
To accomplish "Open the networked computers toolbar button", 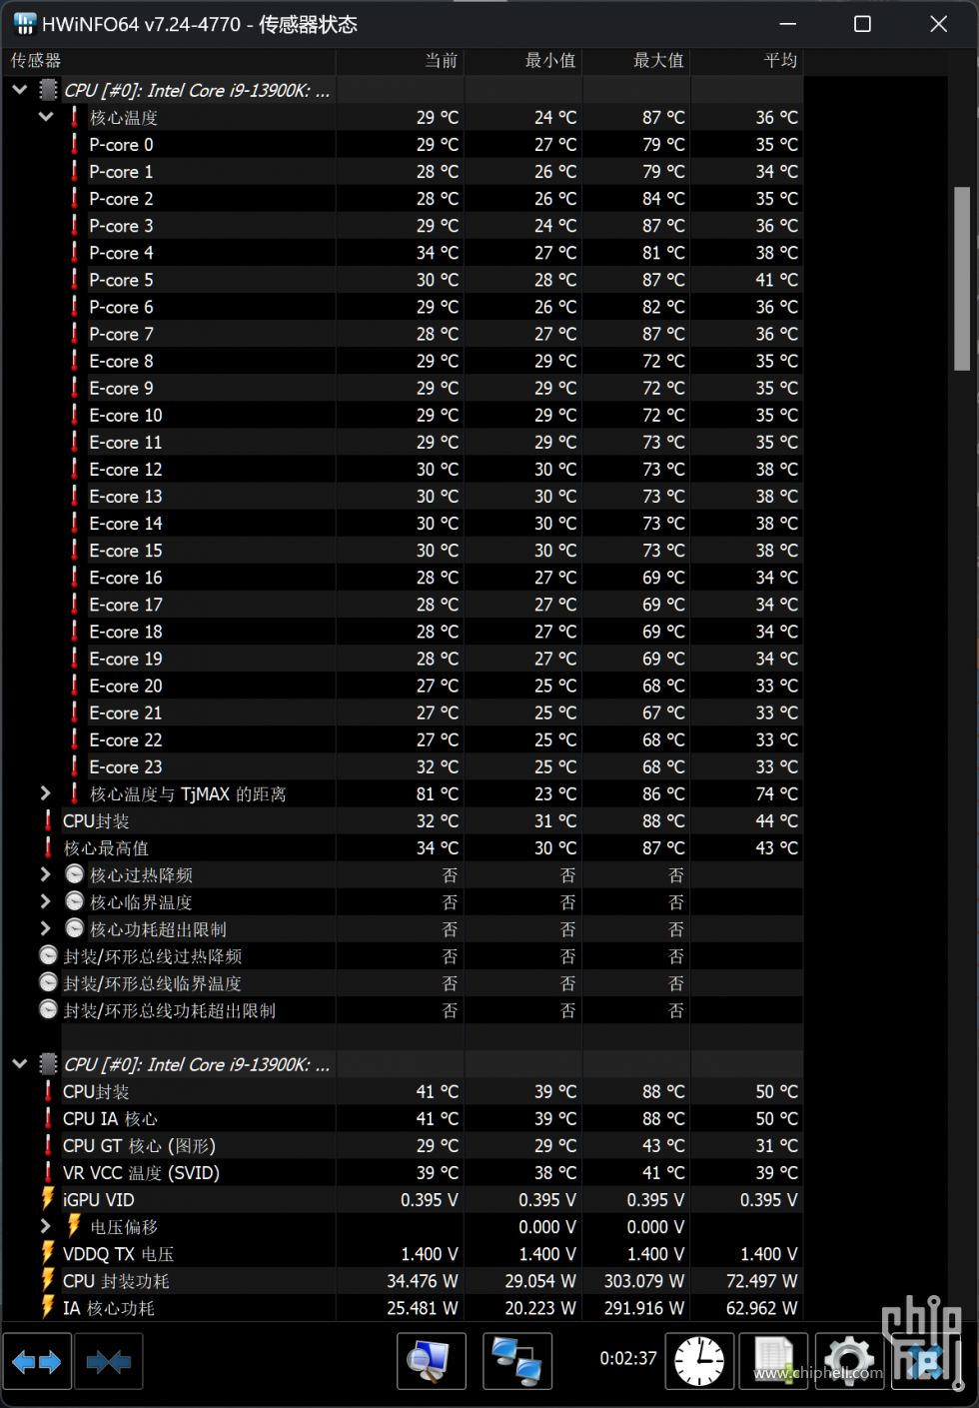I will [517, 1361].
